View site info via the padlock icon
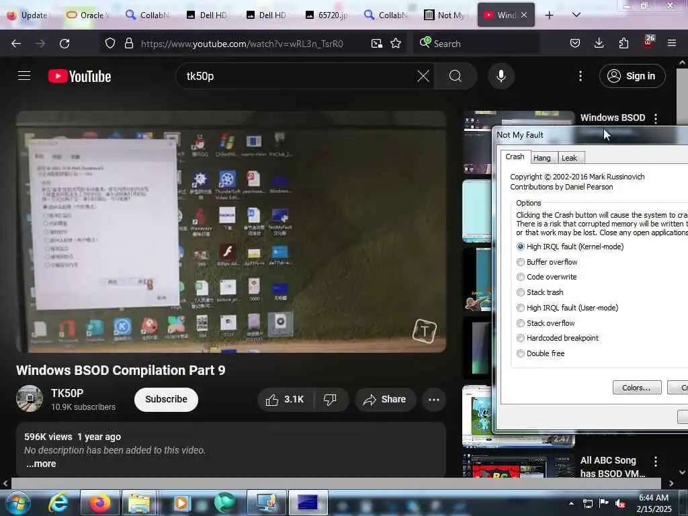This screenshot has width=688, height=516. click(128, 44)
